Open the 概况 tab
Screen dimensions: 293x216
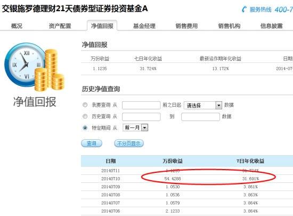tap(17, 26)
